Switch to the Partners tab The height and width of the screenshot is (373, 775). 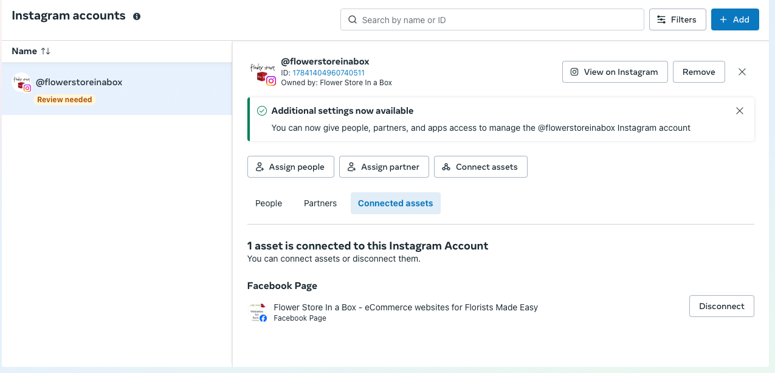point(320,203)
